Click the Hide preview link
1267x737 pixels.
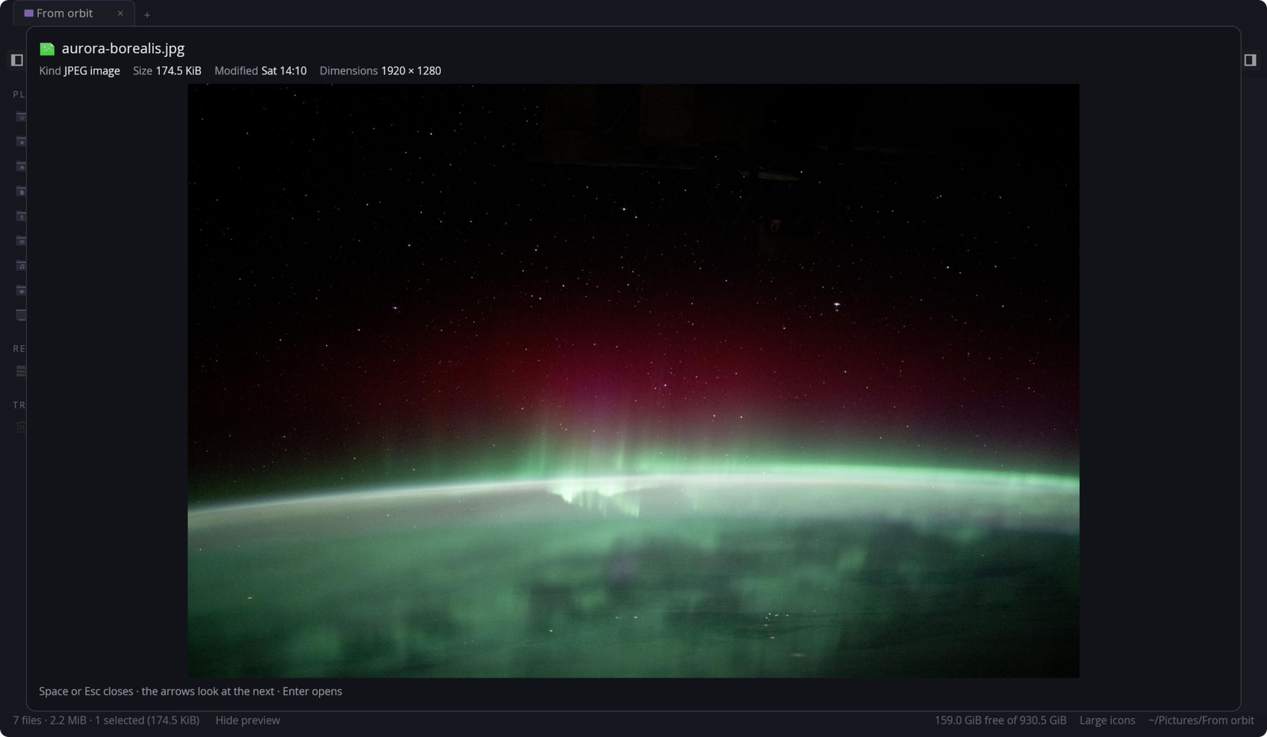click(248, 720)
